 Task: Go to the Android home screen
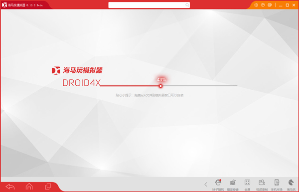29,187
